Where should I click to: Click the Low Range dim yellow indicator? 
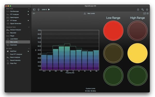pyautogui.click(x=113, y=53)
